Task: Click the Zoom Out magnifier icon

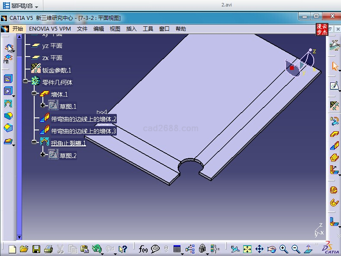Action: point(296,249)
